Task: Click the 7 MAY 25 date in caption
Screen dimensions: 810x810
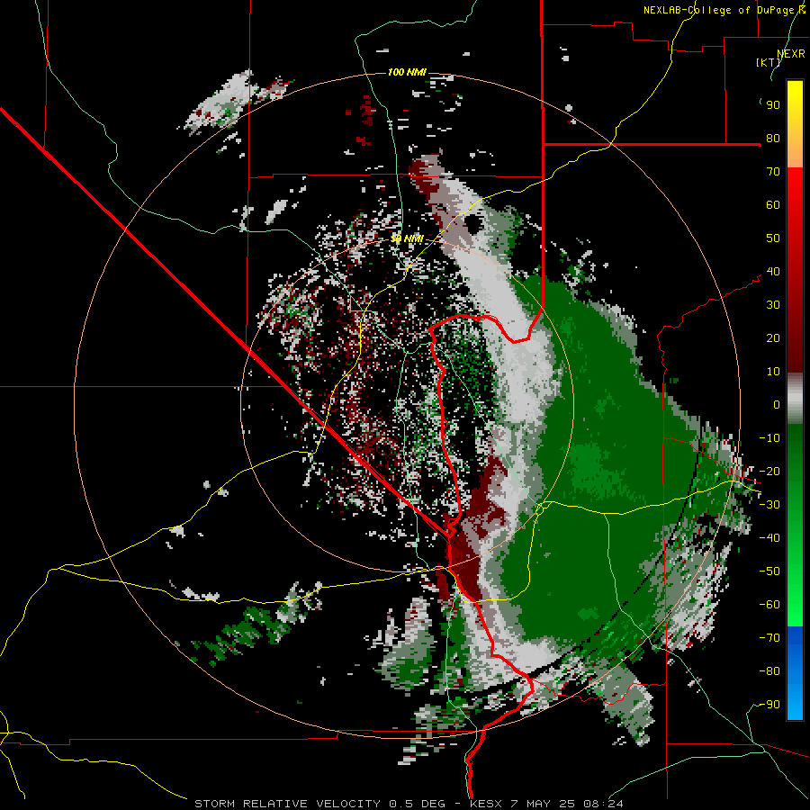Action: coord(543,804)
